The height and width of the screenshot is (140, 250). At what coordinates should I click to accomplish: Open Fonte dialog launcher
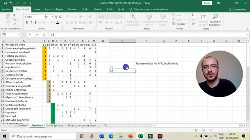(62, 28)
